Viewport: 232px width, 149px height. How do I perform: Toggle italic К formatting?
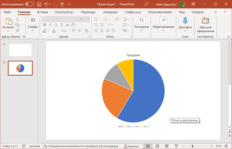[x=50, y=25]
